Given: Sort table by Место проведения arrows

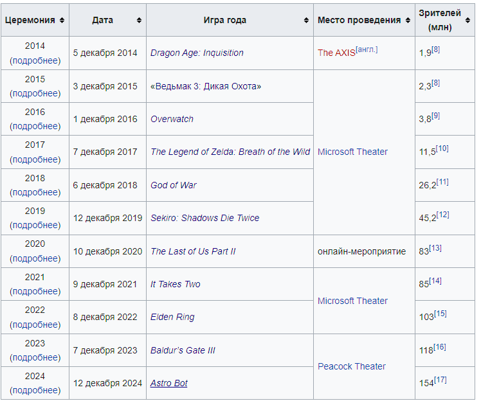Looking at the screenshot, I should pos(408,20).
